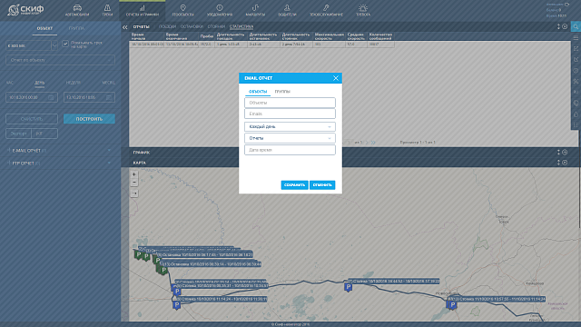Switch to the Группа tab in left panel
The width and height of the screenshot is (581, 327).
[x=76, y=28]
